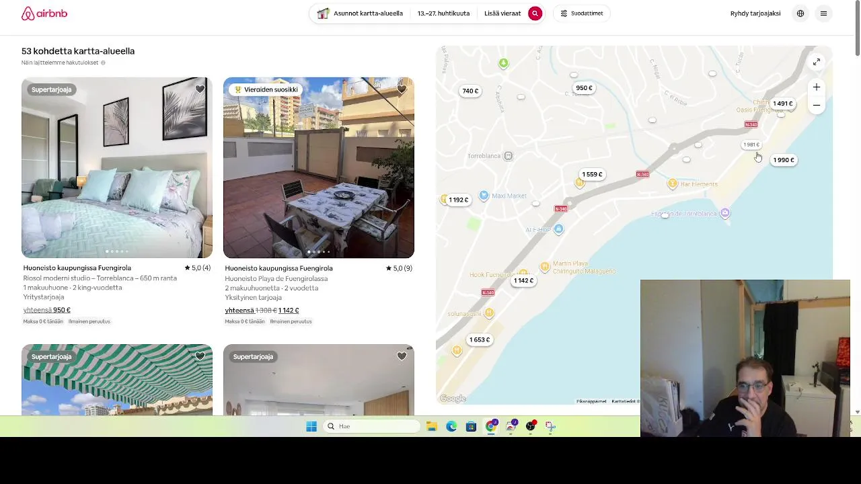861x484 pixels.
Task: Open the bedroom photo of Riosol studio
Action: 117,167
